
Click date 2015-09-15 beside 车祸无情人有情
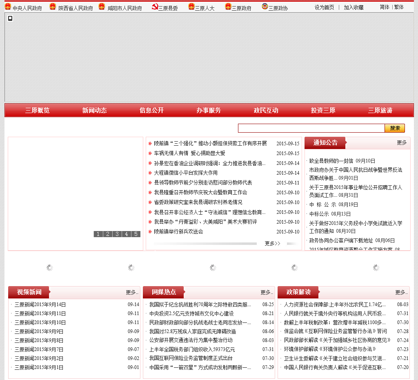(288, 153)
